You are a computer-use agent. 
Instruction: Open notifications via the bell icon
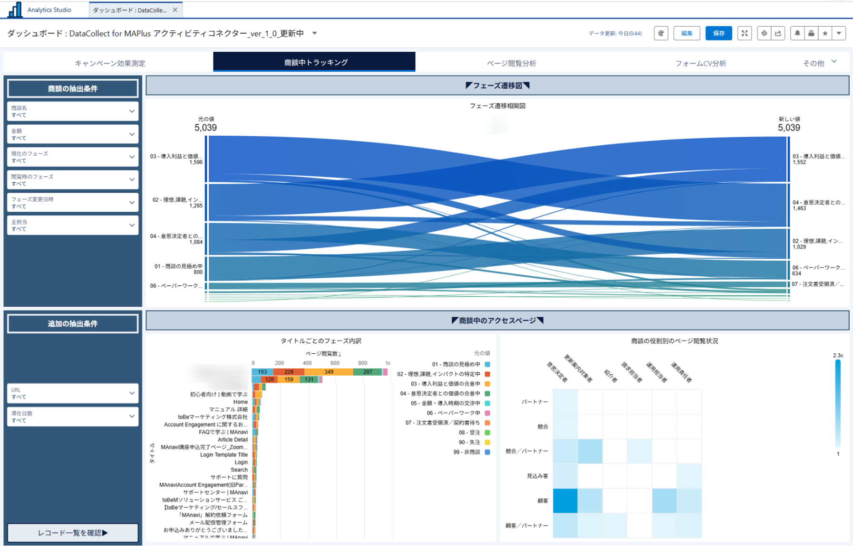point(797,33)
